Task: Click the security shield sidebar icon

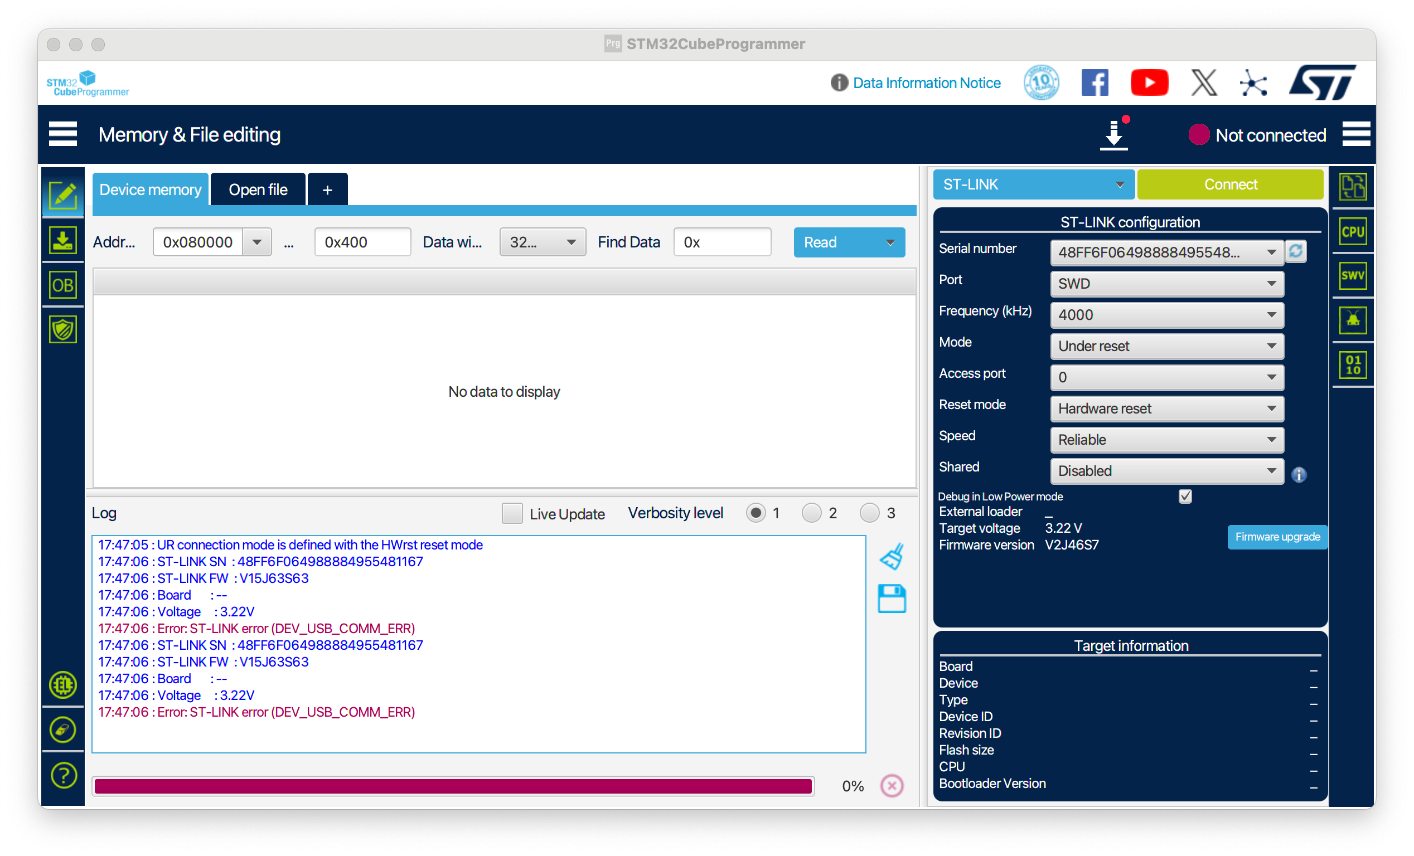Action: (x=62, y=330)
